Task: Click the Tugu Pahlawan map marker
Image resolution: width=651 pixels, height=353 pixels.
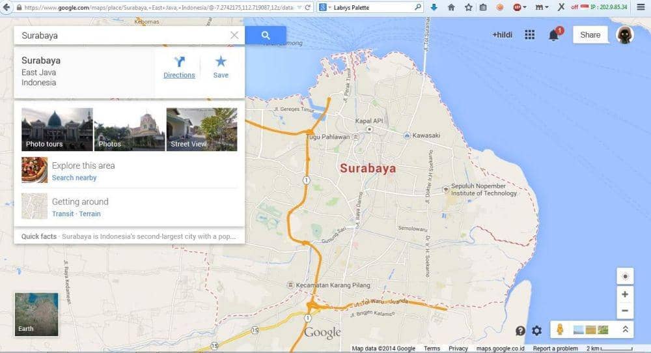Action: coord(355,137)
